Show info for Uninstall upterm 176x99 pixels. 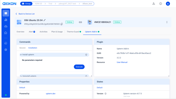86,76
